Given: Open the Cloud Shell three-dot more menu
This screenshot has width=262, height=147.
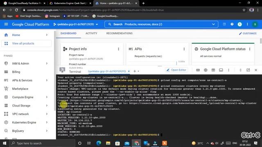Looking at the screenshot, I should [x=228, y=70].
